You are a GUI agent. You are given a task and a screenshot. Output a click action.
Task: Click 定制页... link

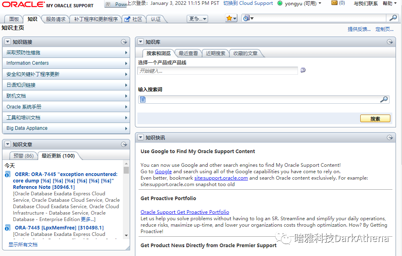pos(384,29)
